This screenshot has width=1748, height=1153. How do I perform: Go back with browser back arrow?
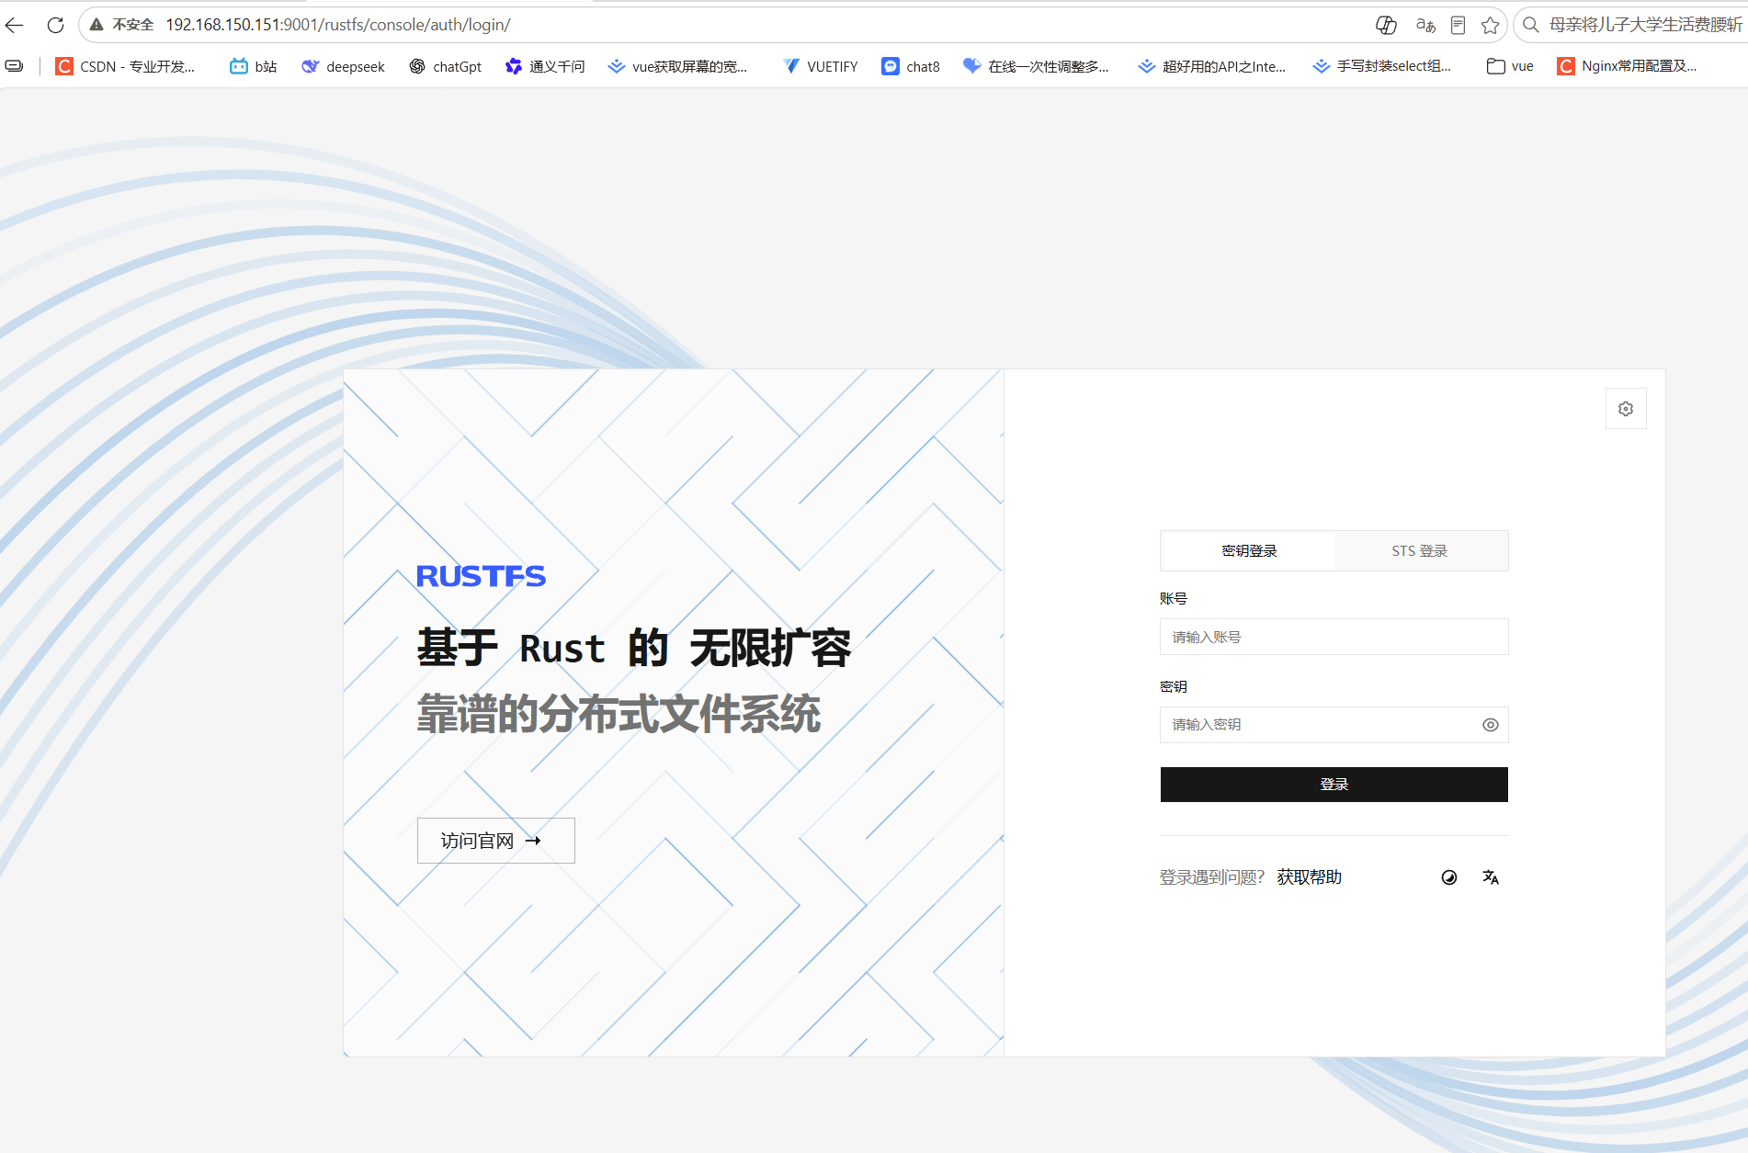[x=16, y=25]
